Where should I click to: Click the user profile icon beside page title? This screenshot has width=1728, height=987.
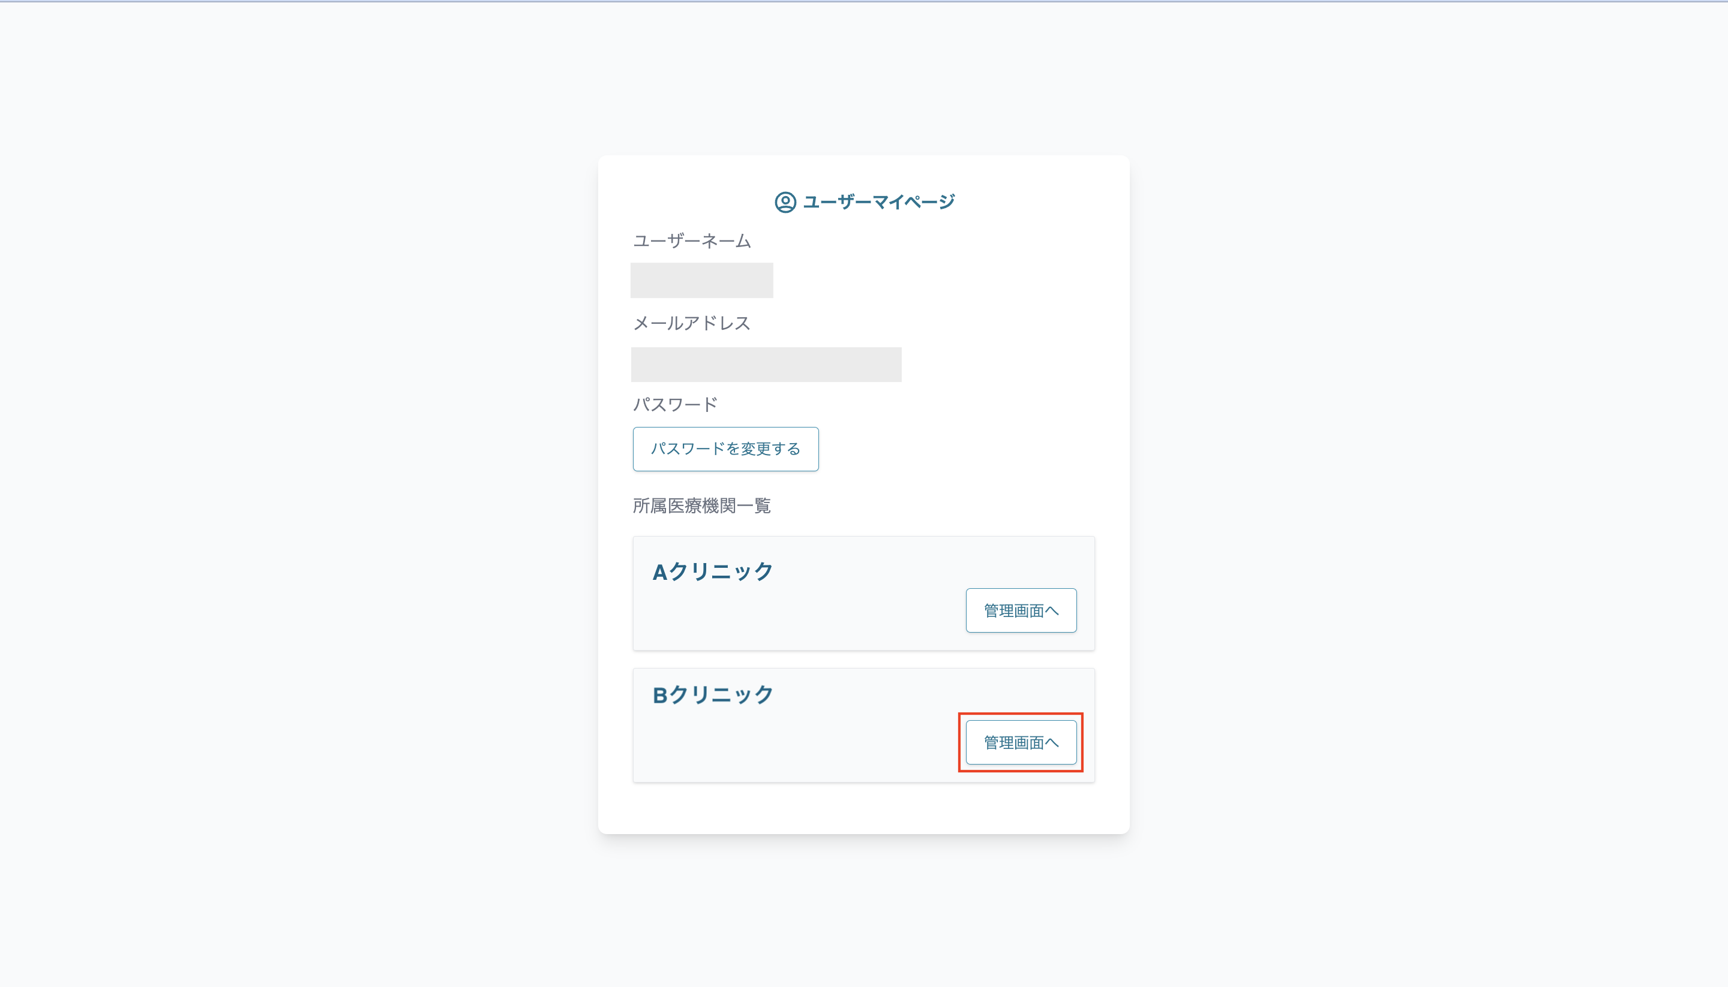(x=785, y=202)
